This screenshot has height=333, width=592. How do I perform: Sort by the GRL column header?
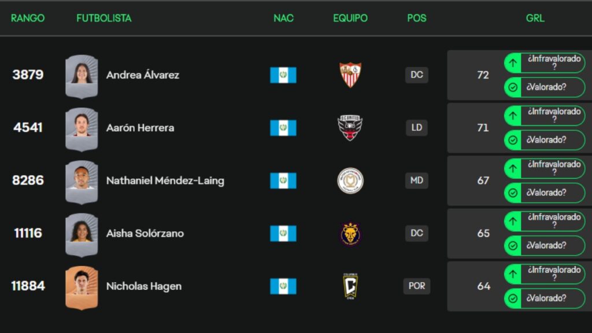pos(535,18)
